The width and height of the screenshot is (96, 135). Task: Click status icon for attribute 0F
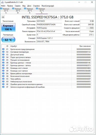(x=3, y=87)
